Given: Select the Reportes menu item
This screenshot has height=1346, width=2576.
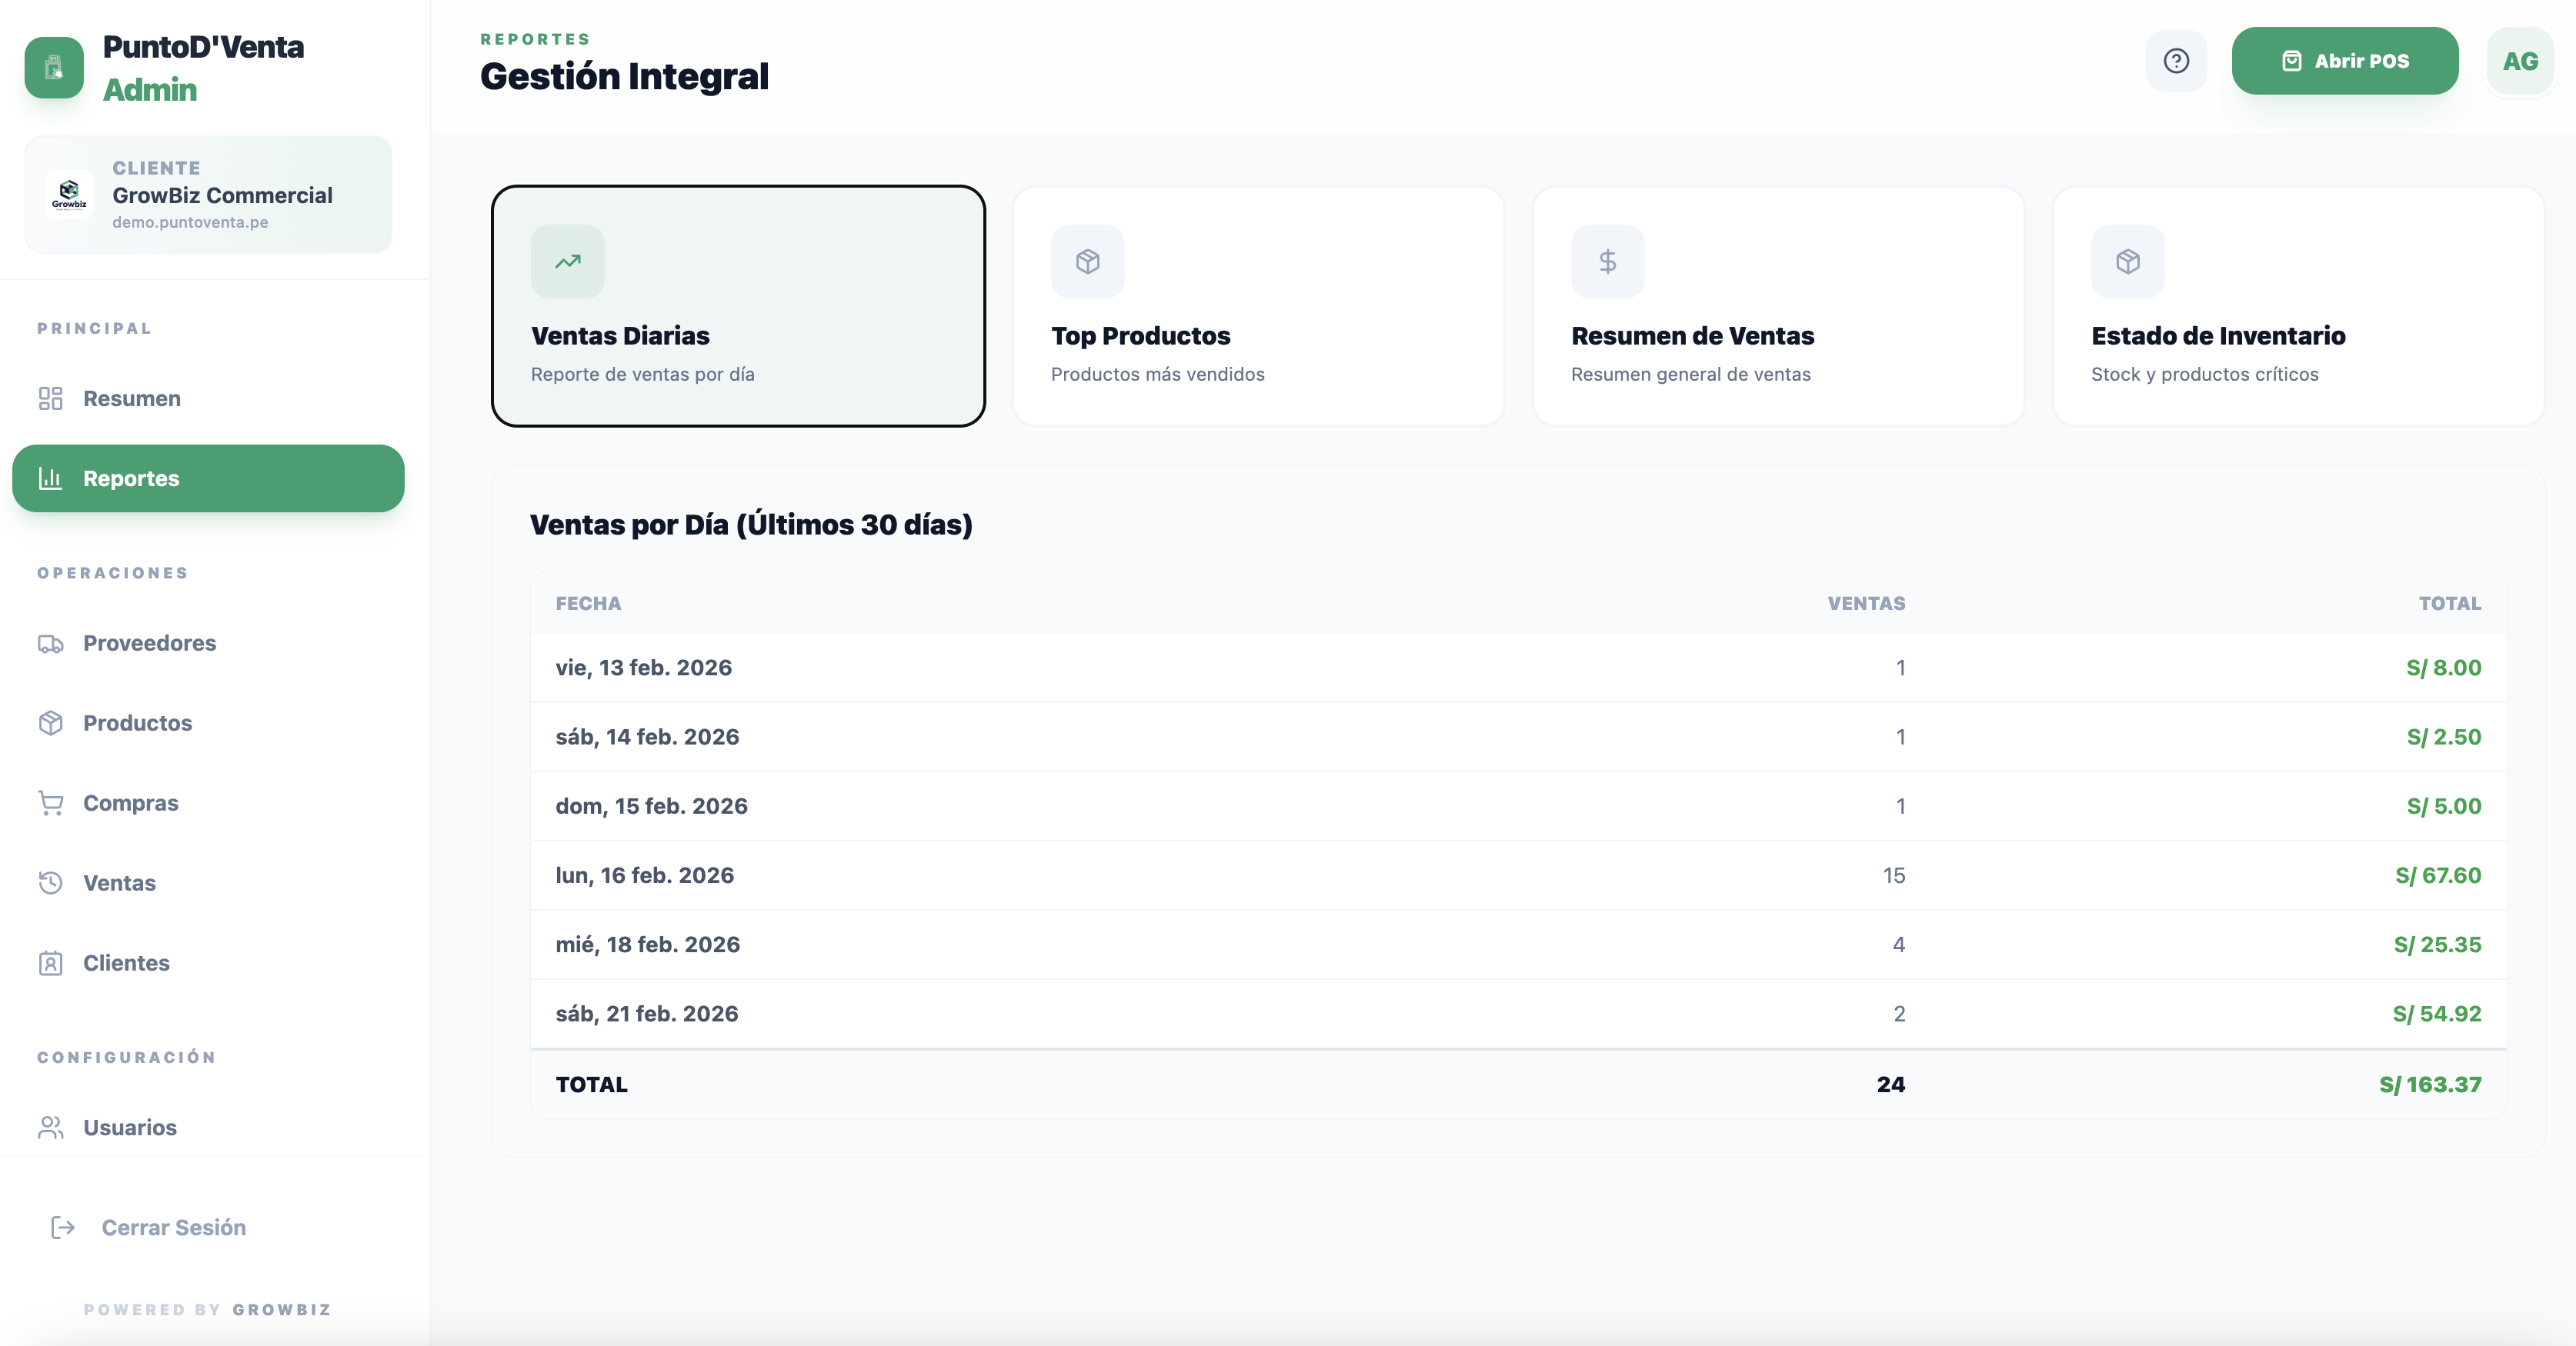Looking at the screenshot, I should point(208,478).
